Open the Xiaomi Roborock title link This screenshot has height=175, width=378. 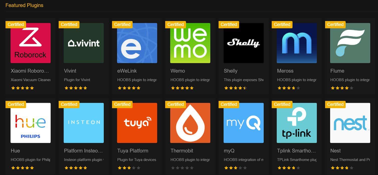coord(30,71)
